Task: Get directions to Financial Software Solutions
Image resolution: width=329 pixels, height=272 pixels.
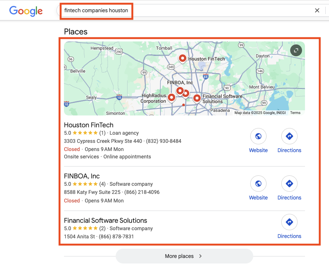Action: 289,222
